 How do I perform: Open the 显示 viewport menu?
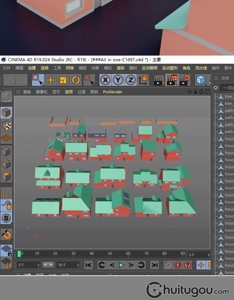56,92
